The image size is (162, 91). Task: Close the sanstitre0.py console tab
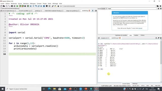(x=120, y=38)
